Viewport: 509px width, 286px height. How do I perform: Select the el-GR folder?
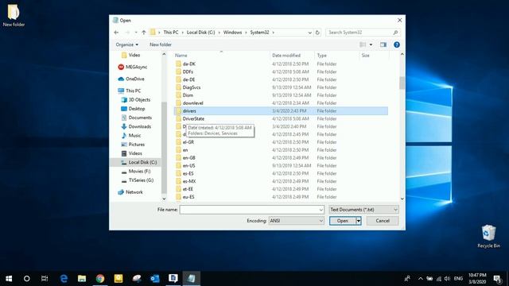188,142
